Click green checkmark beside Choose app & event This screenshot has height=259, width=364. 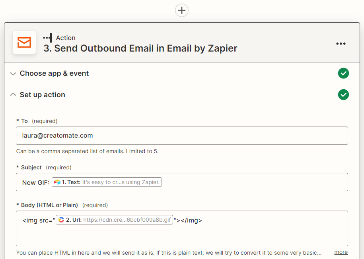click(x=343, y=73)
